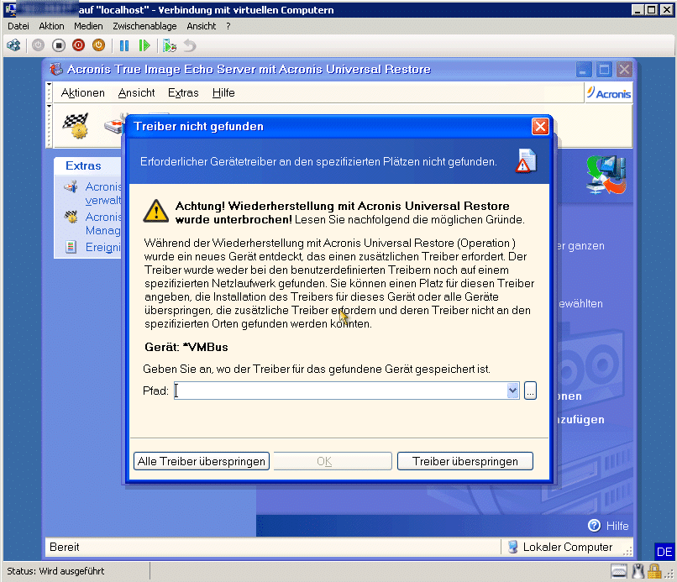Screen dimensions: 677x582
Task: Click the Ctrl+Alt+Del icon in VM toolbar
Action: click(13, 45)
